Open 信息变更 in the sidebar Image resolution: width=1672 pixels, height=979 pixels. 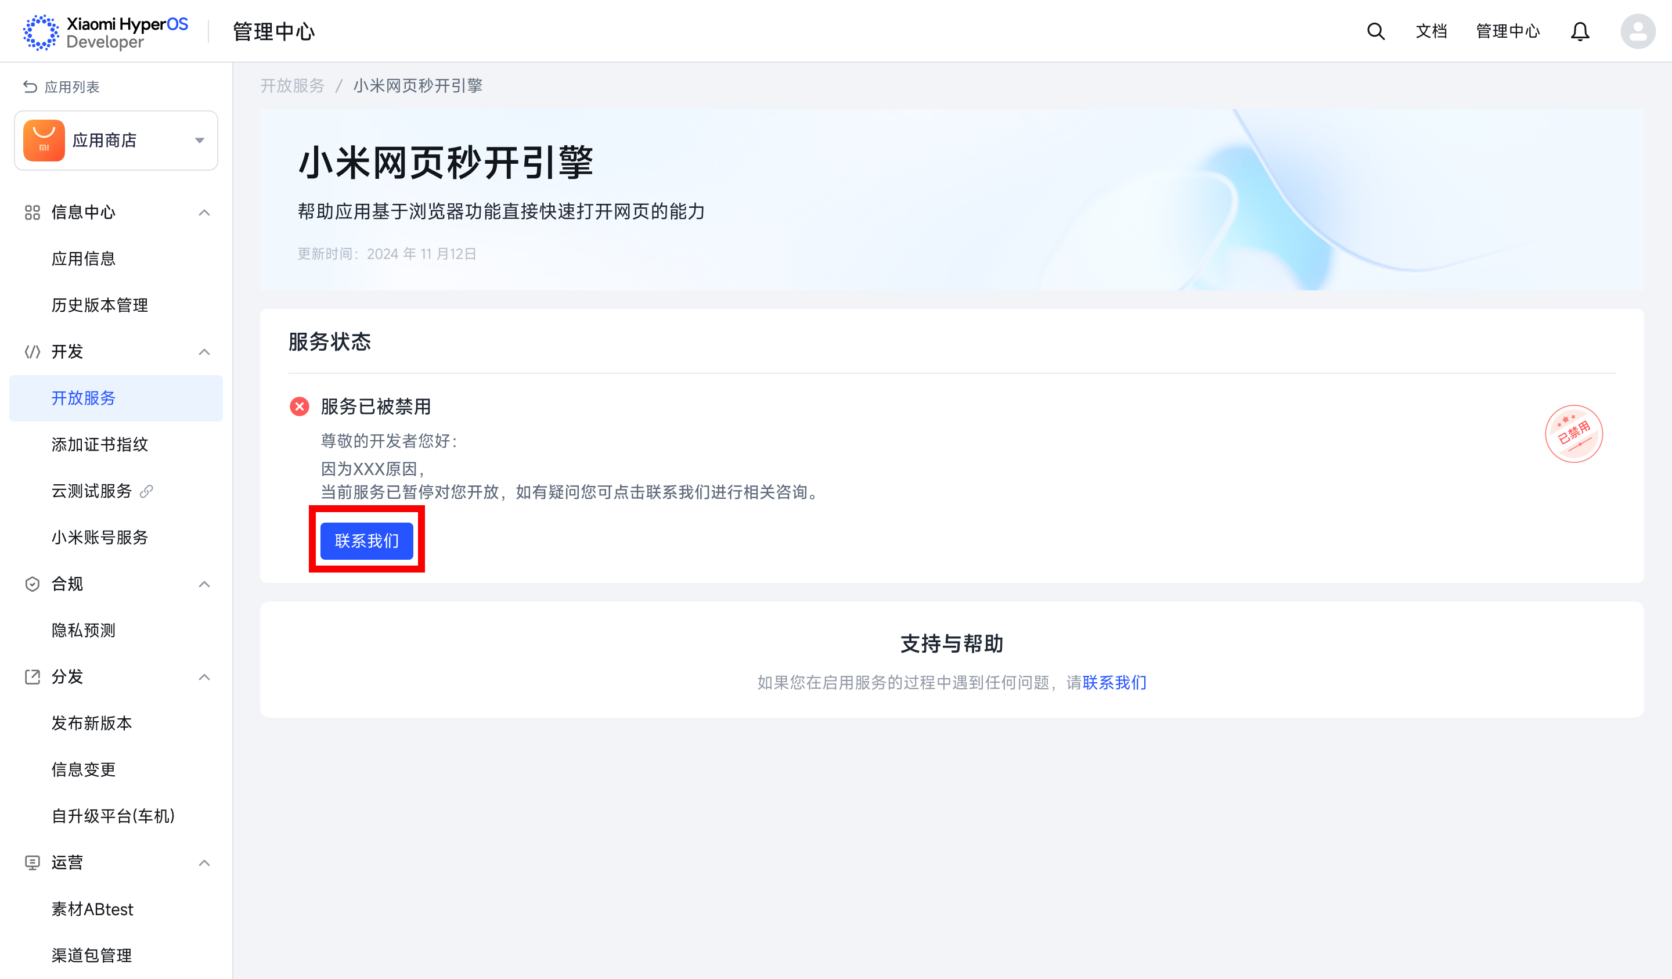pyautogui.click(x=116, y=770)
